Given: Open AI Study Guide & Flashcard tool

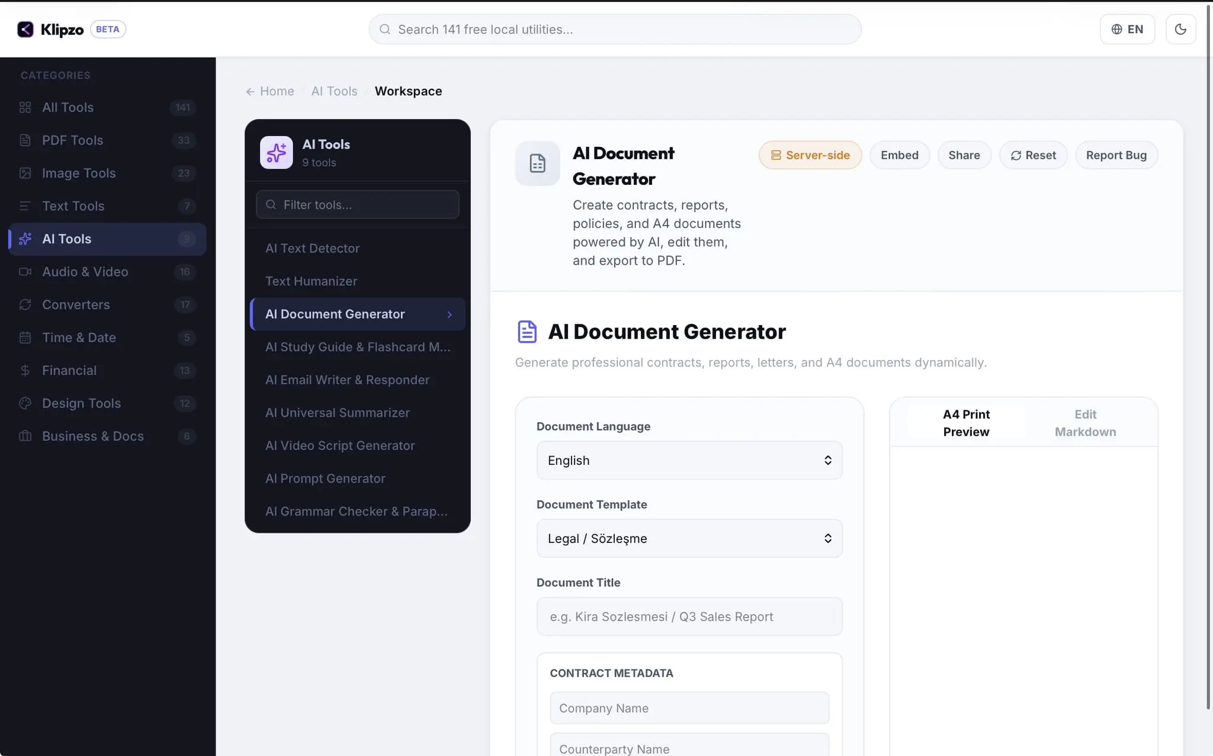Looking at the screenshot, I should (358, 347).
